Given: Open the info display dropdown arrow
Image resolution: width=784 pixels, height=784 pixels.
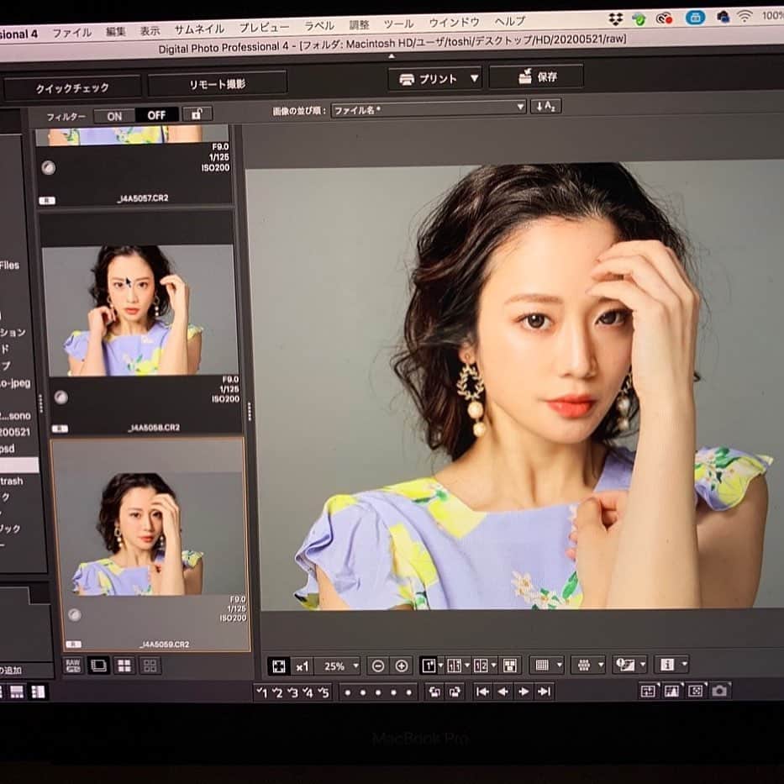Looking at the screenshot, I should click(x=684, y=665).
